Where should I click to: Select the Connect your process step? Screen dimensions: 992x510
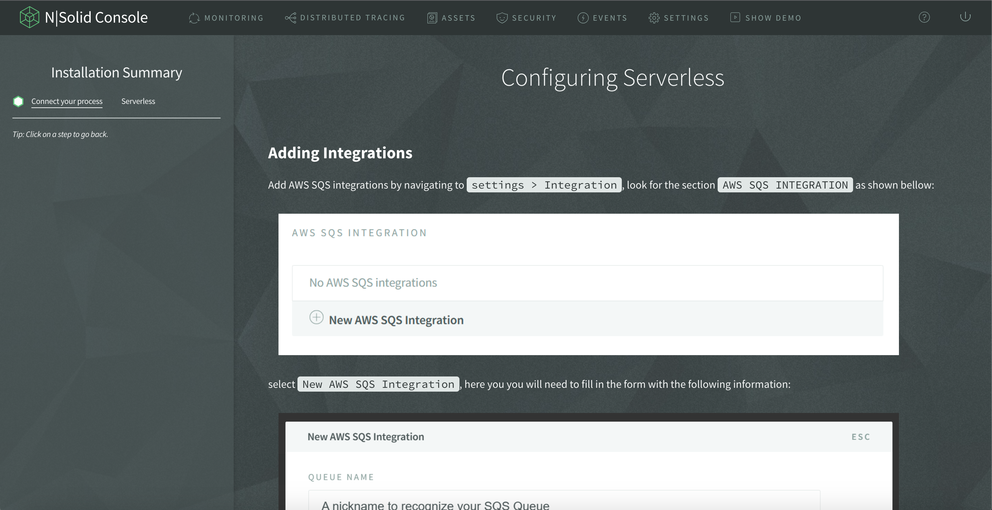[x=67, y=101]
